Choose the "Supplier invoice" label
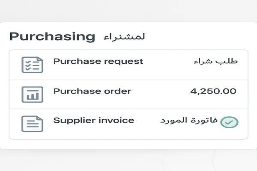The height and width of the screenshot is (171, 257). 93,121
